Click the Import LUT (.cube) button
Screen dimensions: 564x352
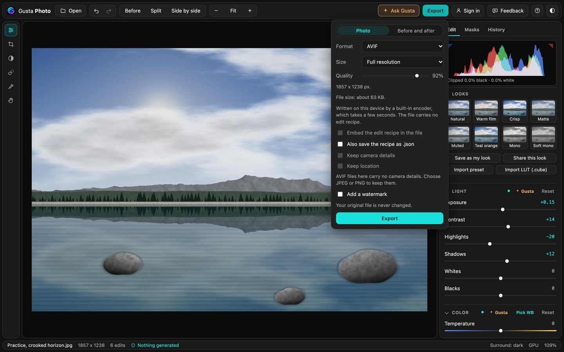pyautogui.click(x=526, y=170)
